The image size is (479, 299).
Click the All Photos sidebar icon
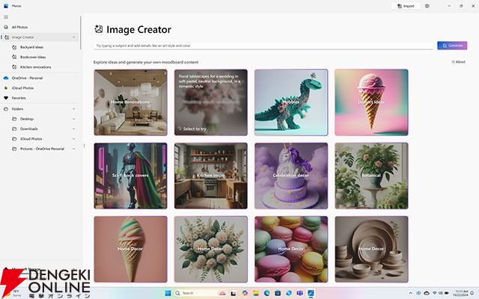pos(6,27)
